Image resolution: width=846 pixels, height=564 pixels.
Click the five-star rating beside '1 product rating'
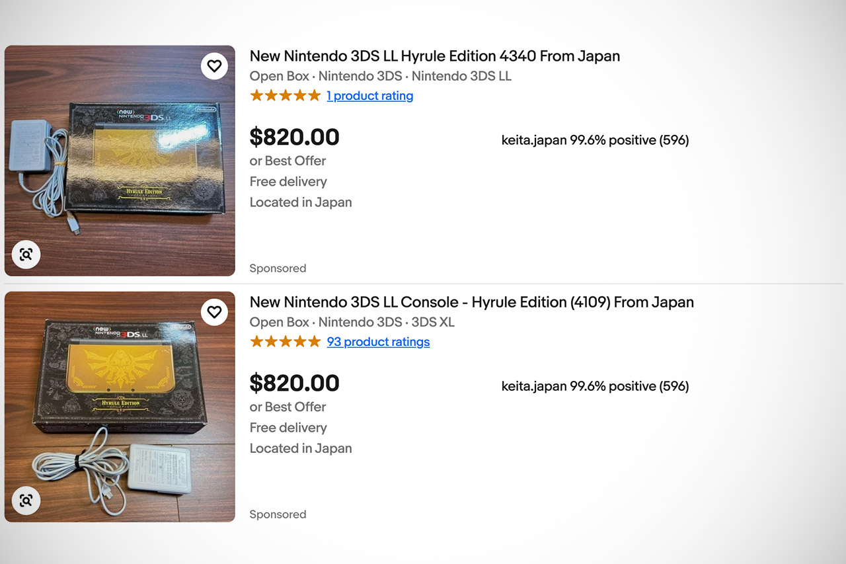click(x=285, y=95)
